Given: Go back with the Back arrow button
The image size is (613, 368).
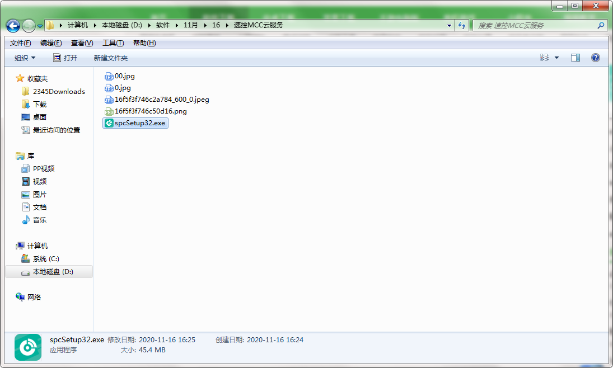Looking at the screenshot, I should pos(13,26).
